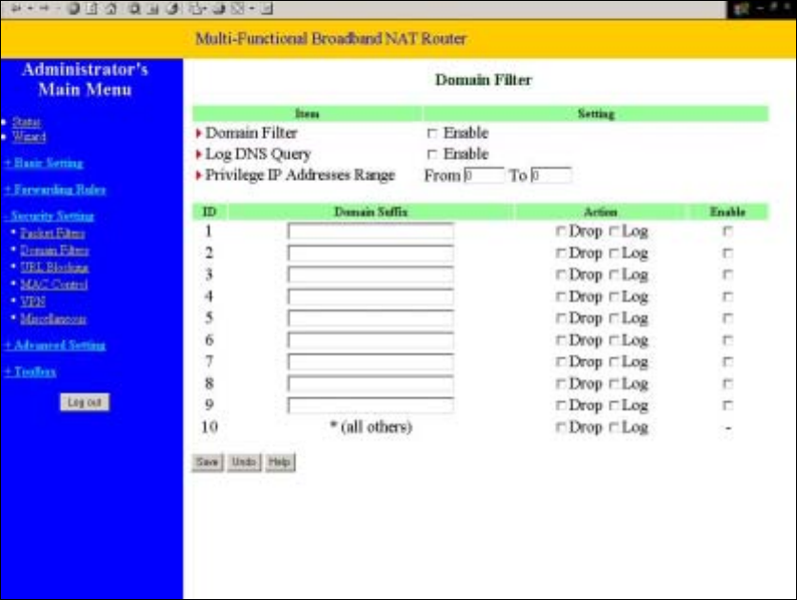Image resolution: width=797 pixels, height=600 pixels.
Task: Enable the Log DNS Query checkbox
Action: (432, 154)
